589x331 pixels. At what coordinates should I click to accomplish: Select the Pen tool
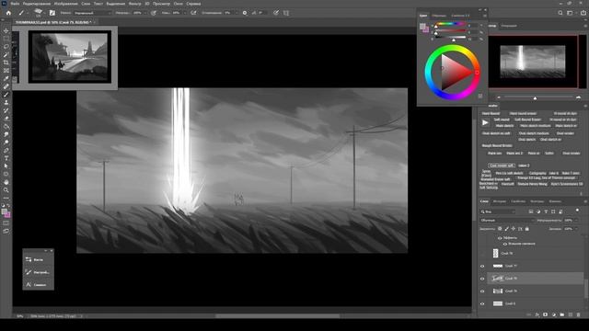click(x=6, y=150)
